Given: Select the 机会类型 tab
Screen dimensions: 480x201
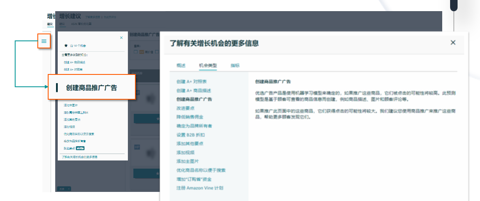Looking at the screenshot, I should point(208,65).
